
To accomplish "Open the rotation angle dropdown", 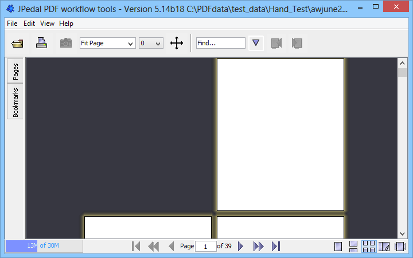I will (151, 43).
